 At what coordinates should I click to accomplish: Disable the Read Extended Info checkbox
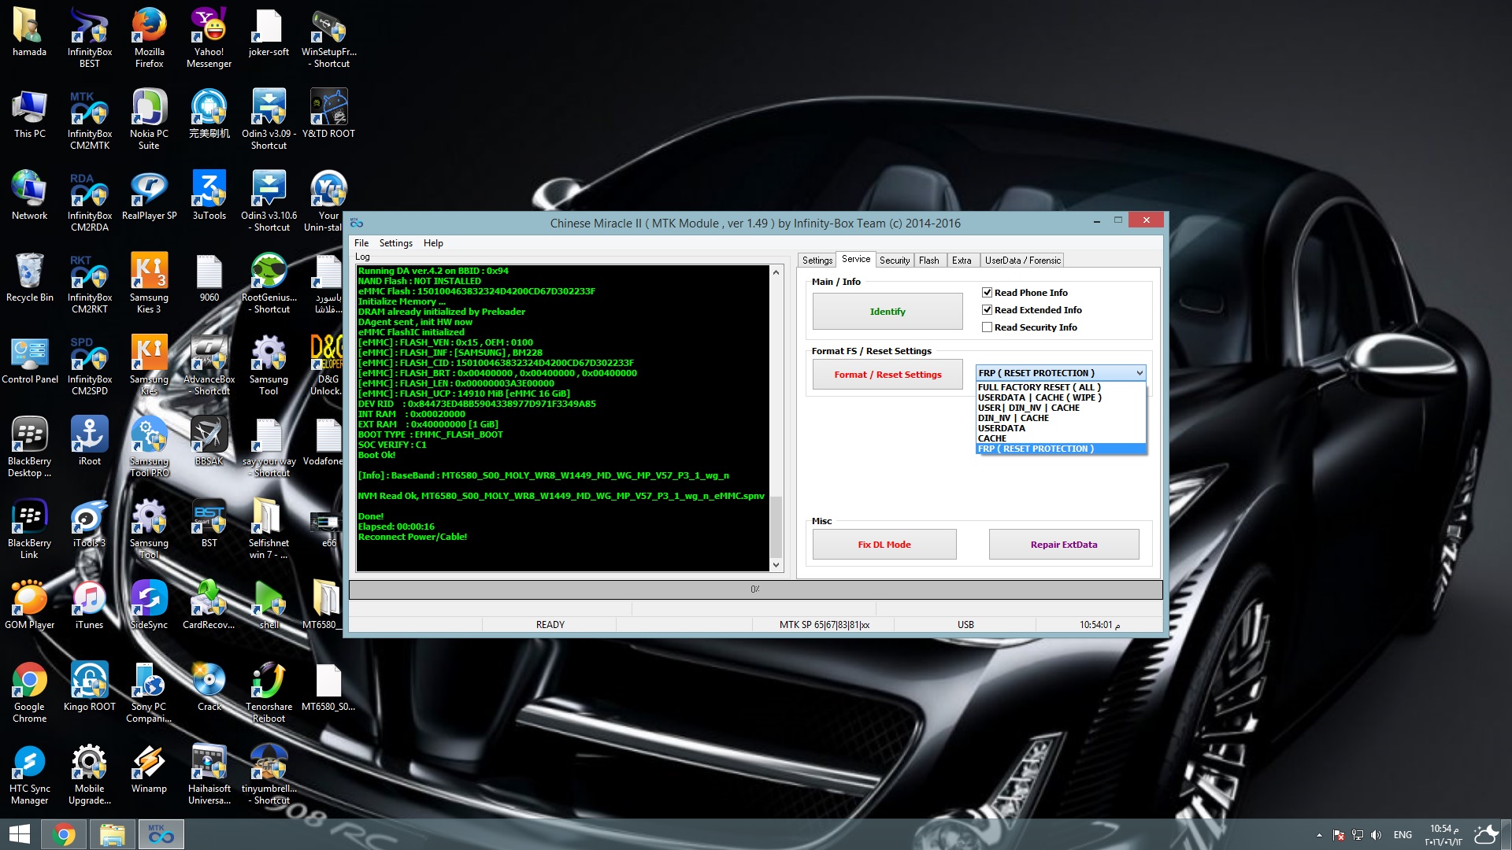pos(987,310)
